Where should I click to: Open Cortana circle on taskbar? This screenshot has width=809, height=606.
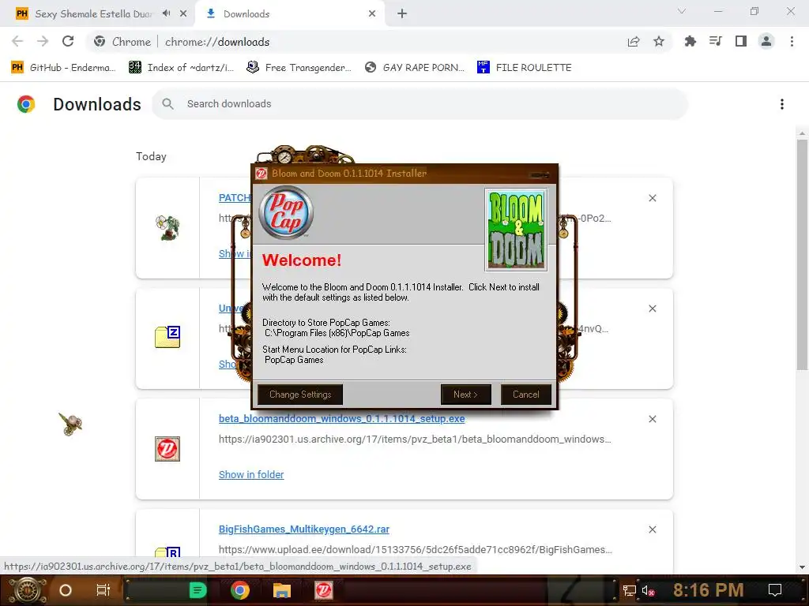[x=66, y=590]
